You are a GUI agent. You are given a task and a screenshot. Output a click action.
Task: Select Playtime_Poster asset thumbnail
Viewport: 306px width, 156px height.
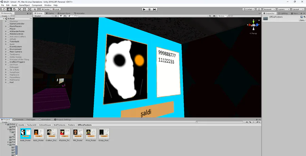(x=65, y=133)
